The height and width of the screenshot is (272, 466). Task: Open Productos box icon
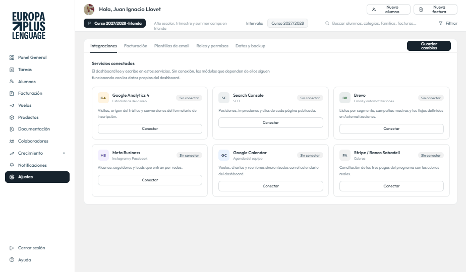pos(12,117)
